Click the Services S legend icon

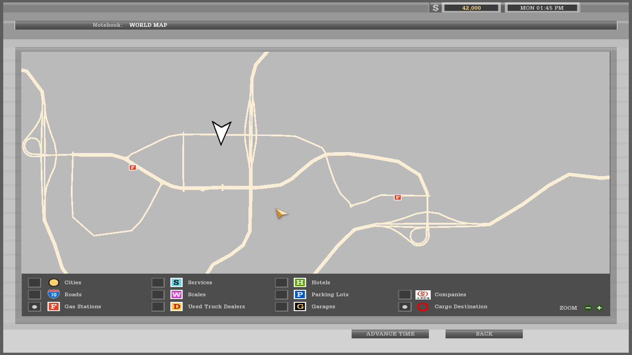176,282
